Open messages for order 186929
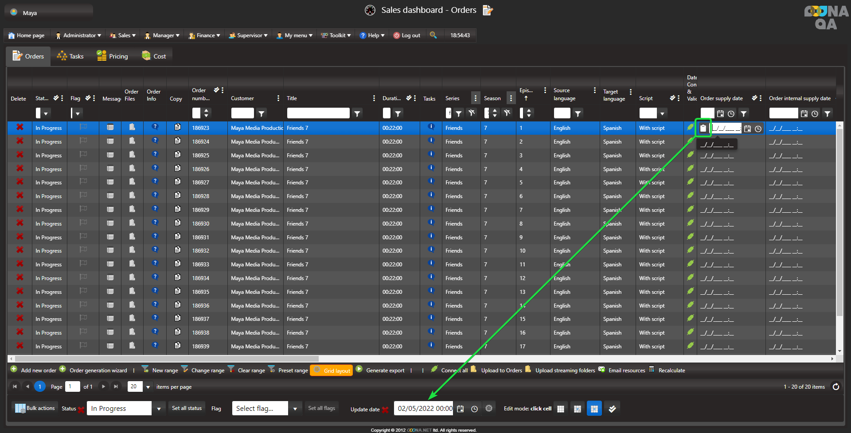Screen dimensions: 851x433 pyautogui.click(x=110, y=210)
